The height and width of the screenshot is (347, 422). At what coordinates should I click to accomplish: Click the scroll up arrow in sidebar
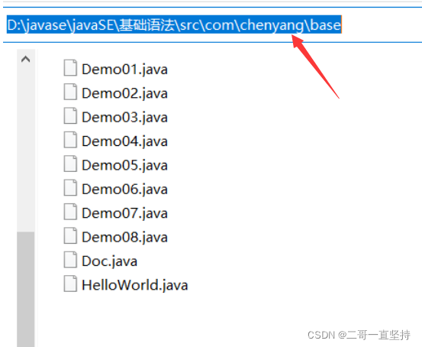(26, 59)
